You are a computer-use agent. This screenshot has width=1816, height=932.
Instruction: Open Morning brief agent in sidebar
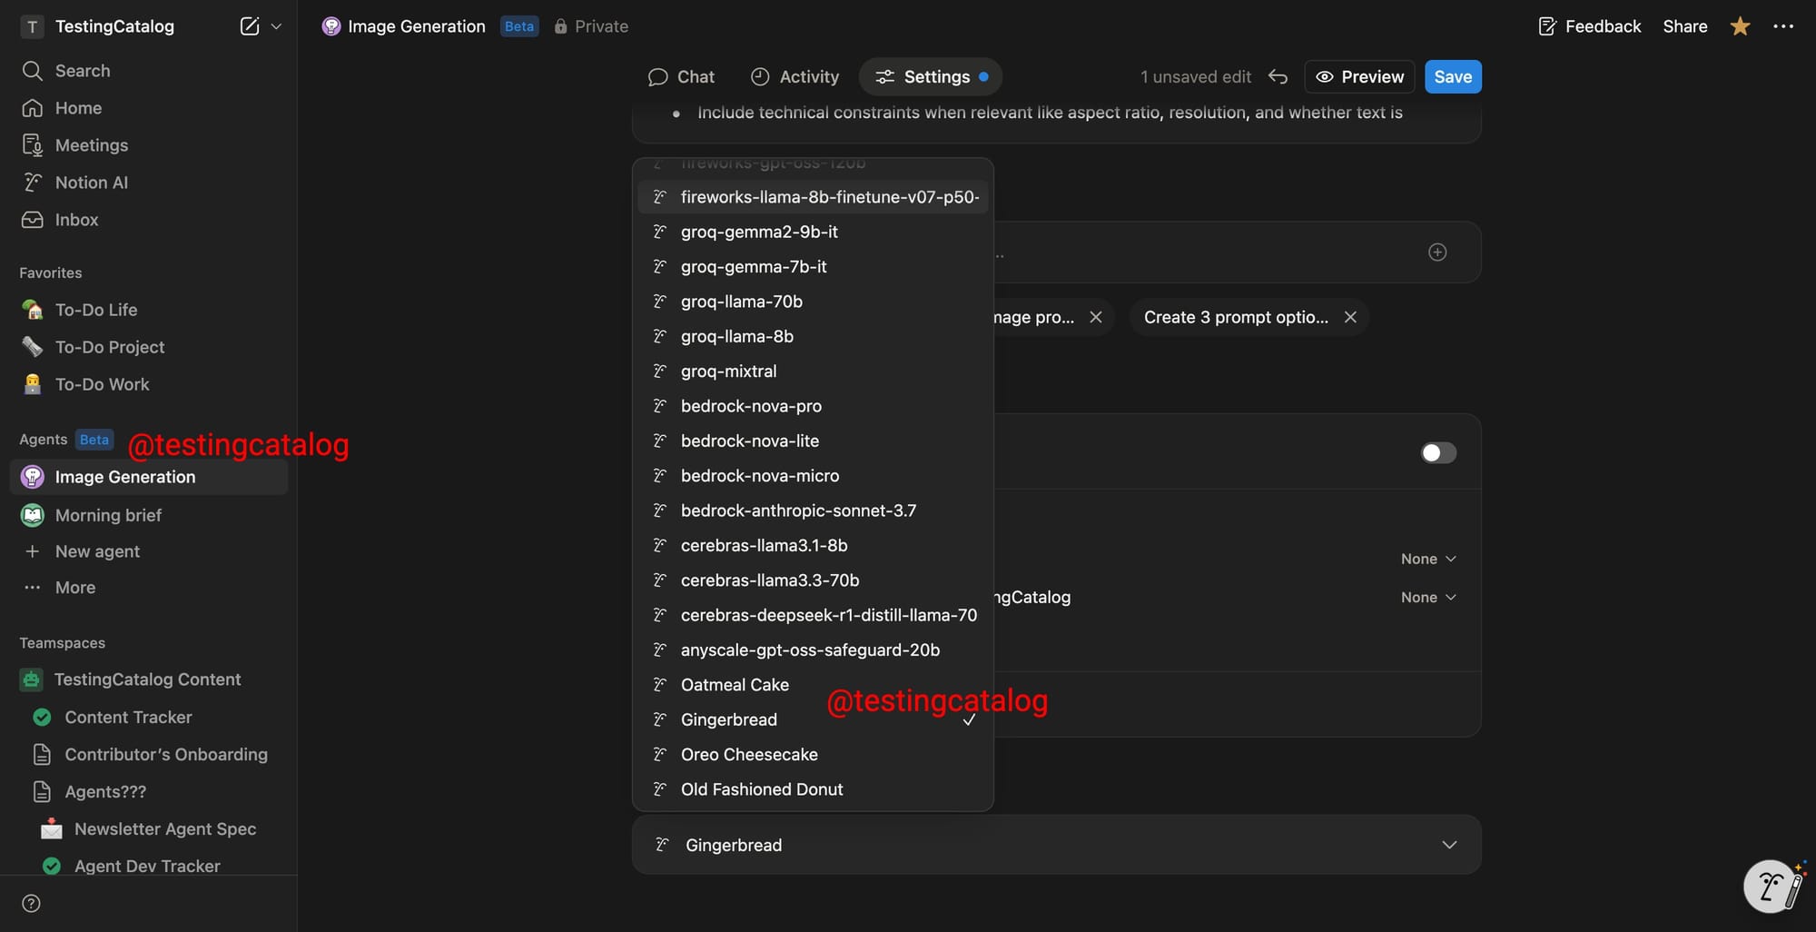108,515
